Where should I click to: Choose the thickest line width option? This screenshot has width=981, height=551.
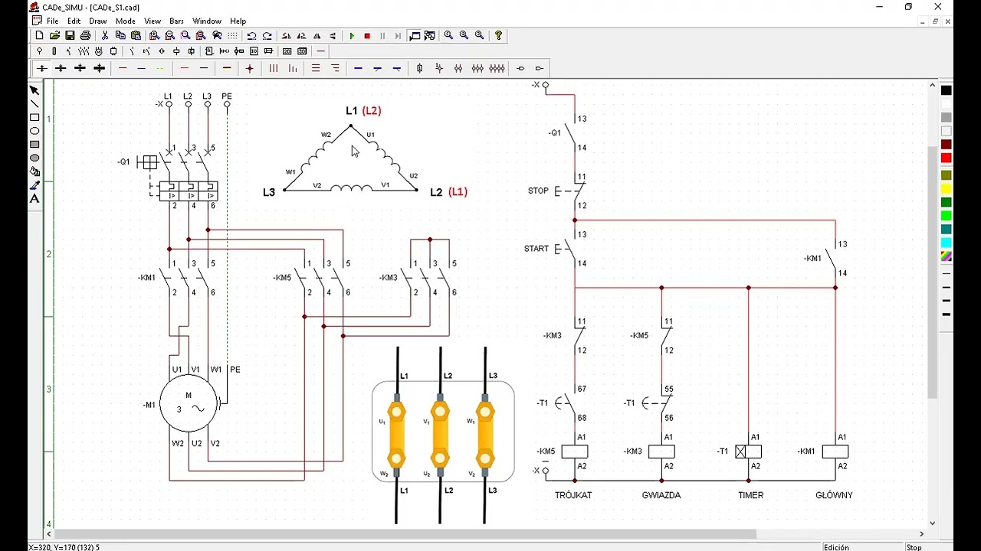[x=947, y=315]
